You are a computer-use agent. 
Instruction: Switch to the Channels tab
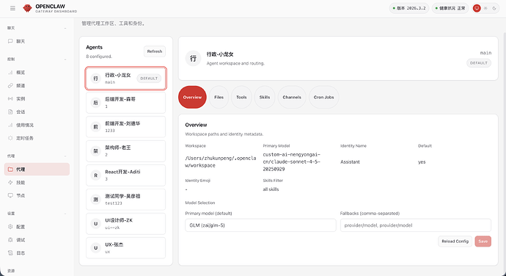[x=292, y=97]
